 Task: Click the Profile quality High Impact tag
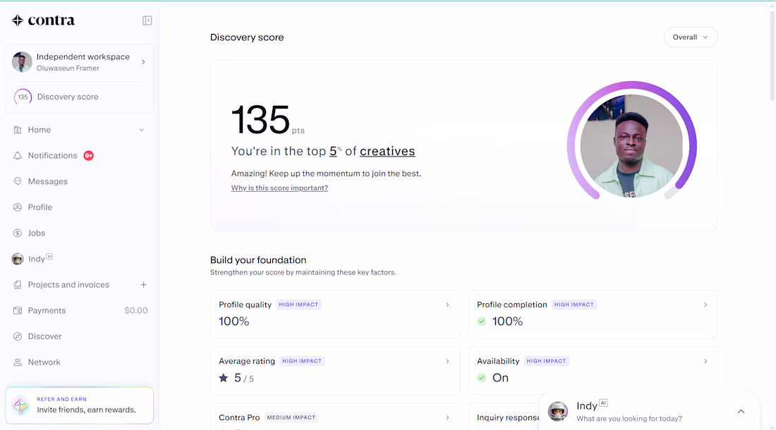(x=298, y=305)
